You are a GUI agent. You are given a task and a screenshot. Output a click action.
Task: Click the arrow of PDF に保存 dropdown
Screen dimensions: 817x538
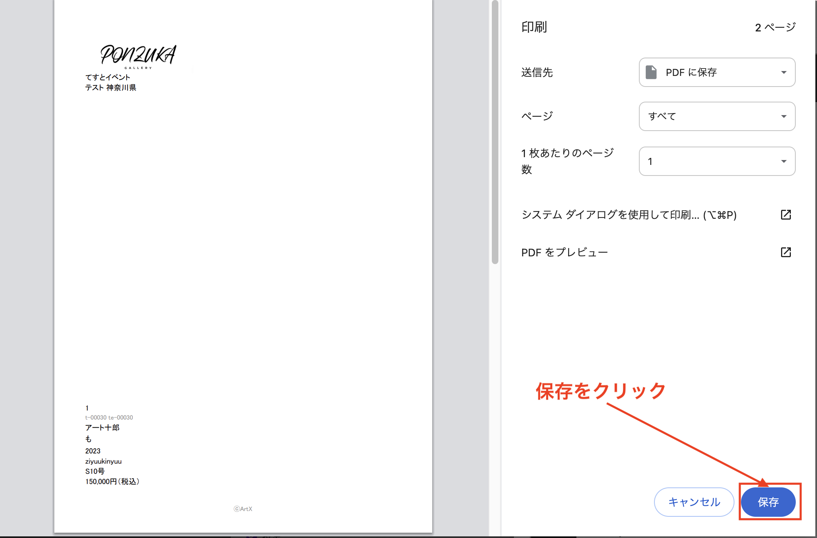coord(784,73)
